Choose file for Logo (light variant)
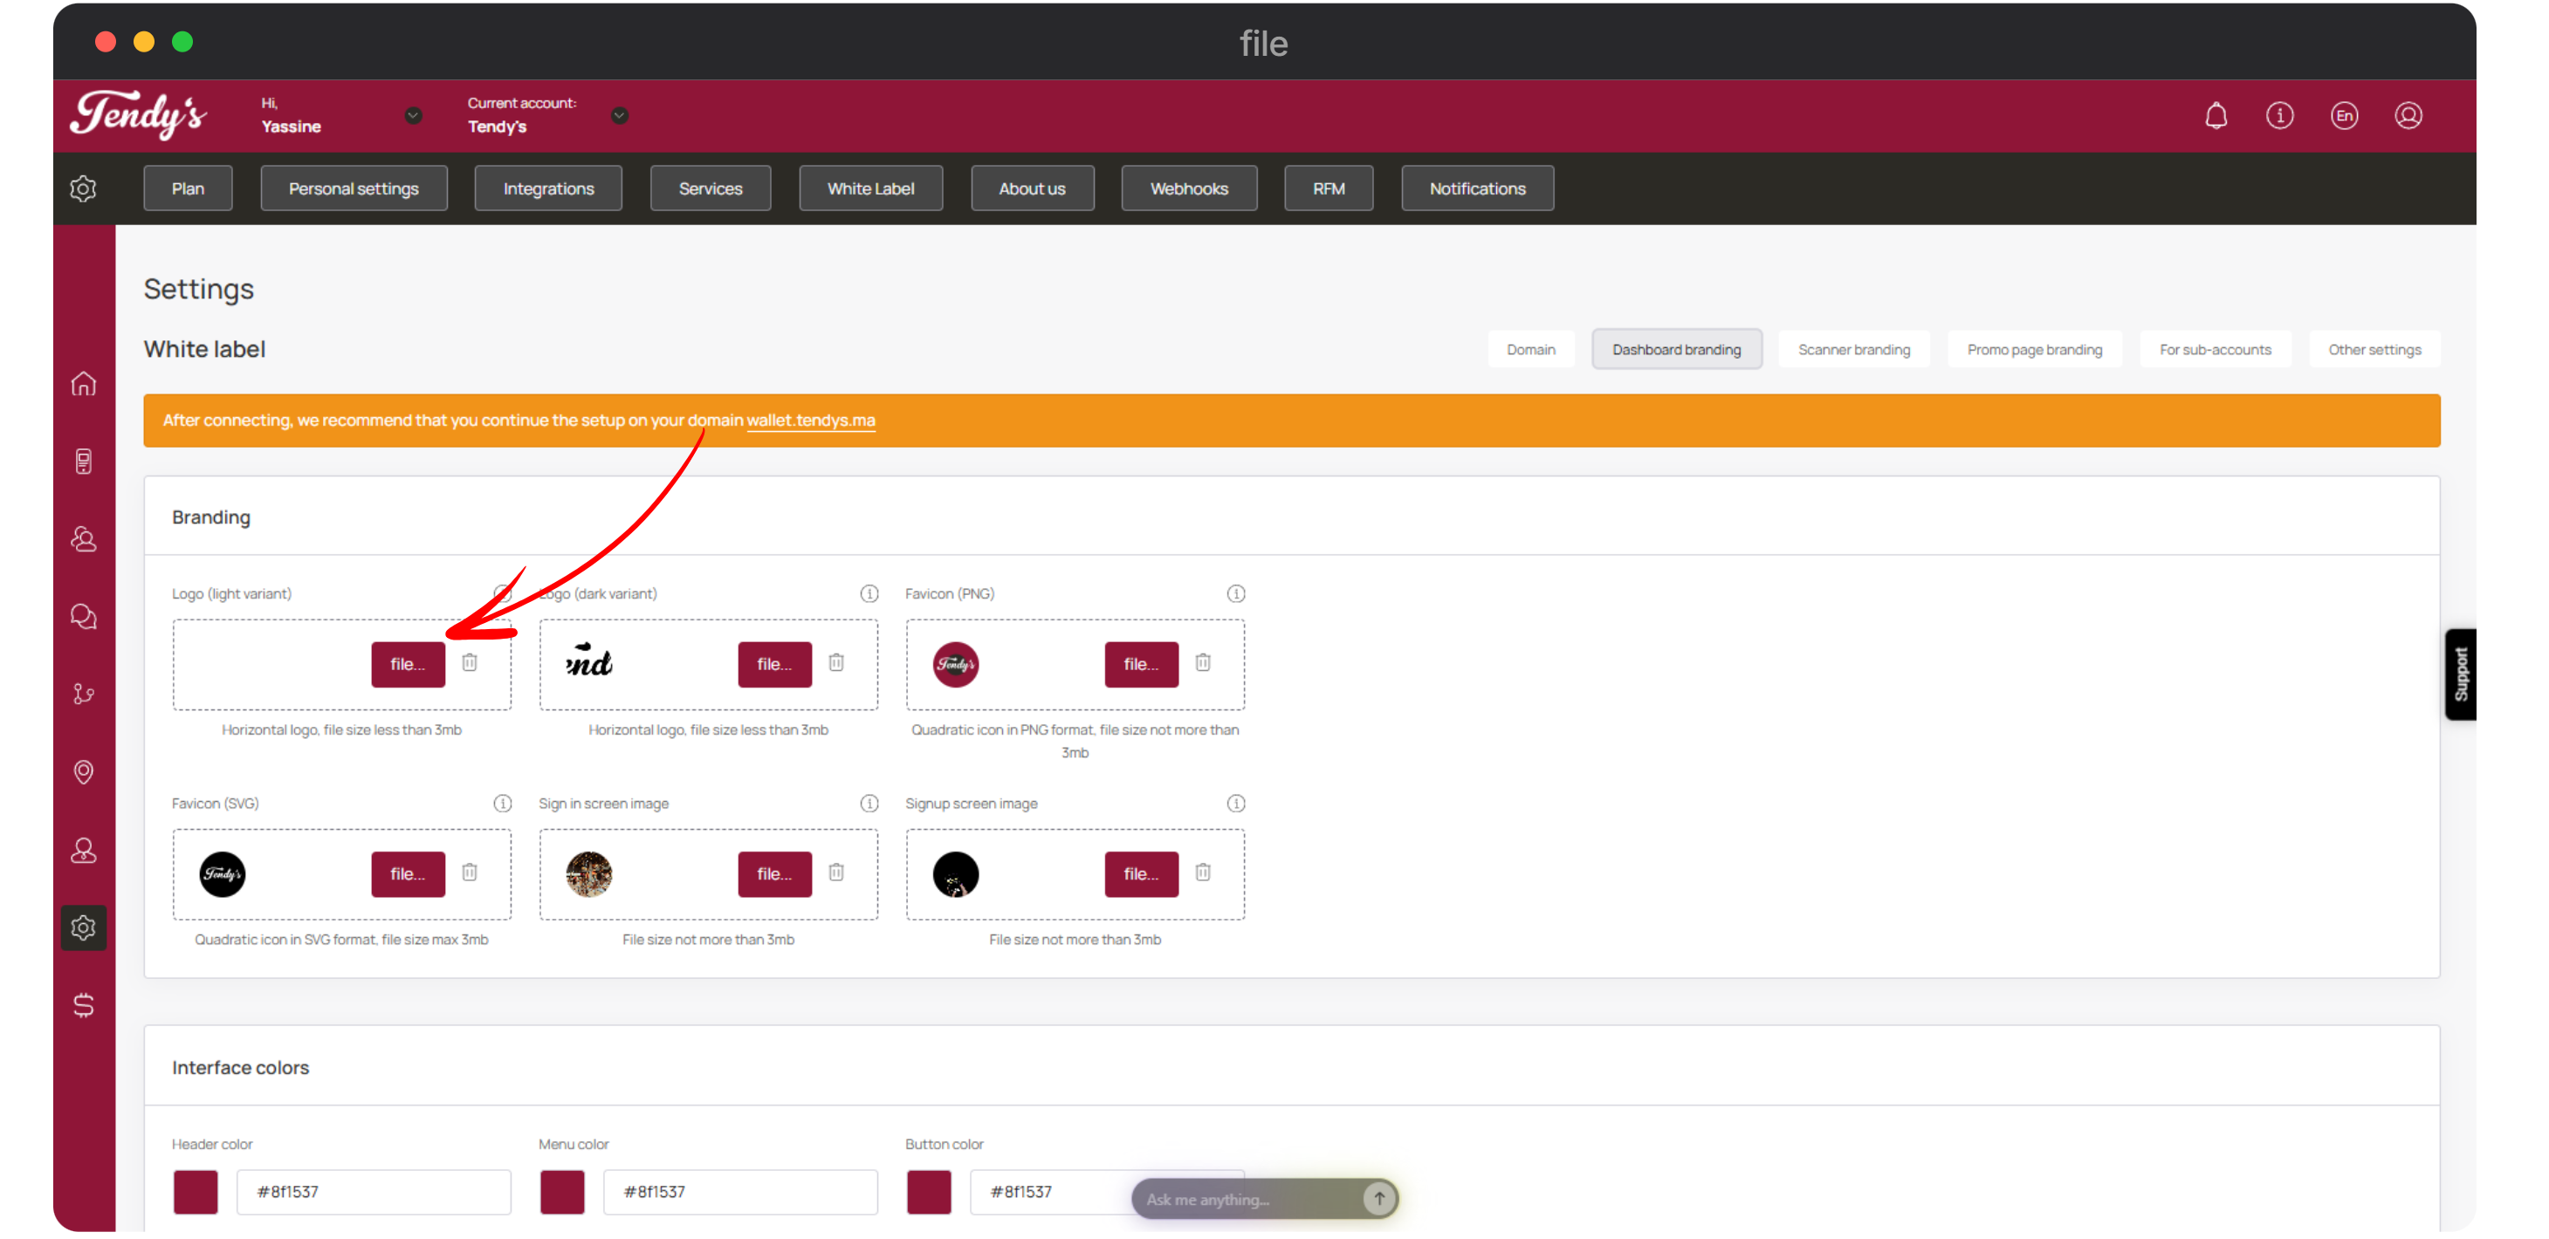 [x=408, y=665]
